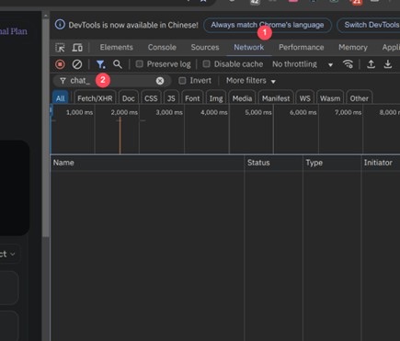
Task: Open the Sources tab
Action: pos(205,48)
